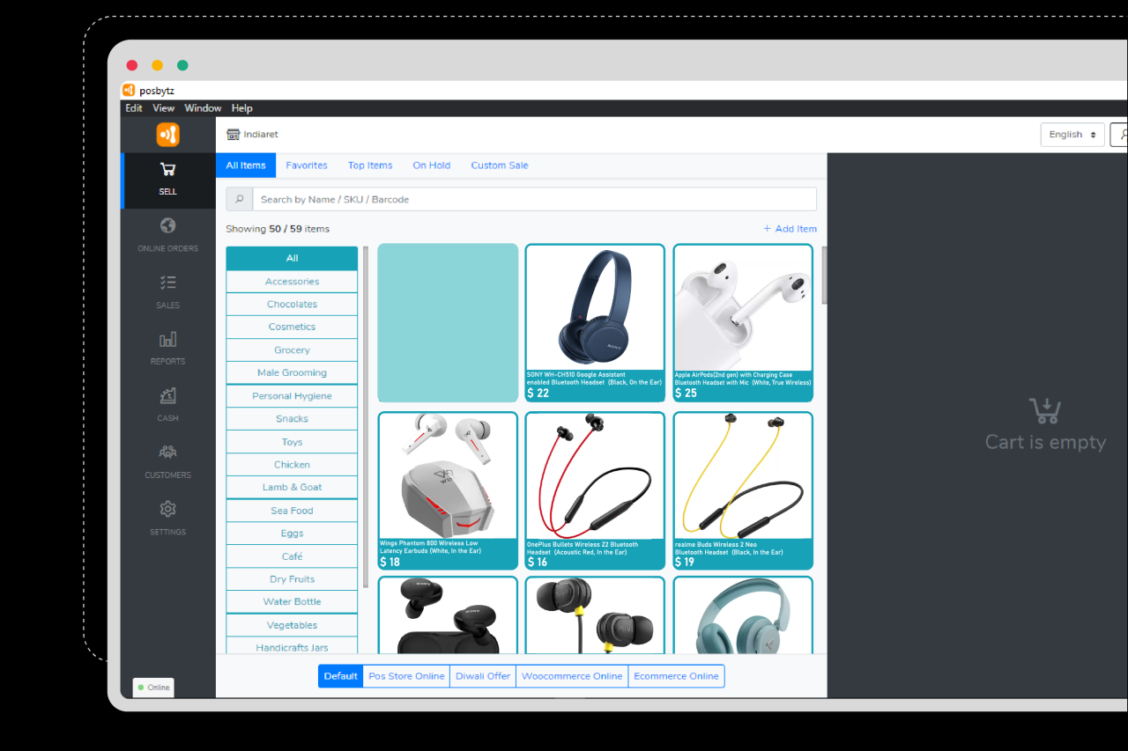This screenshot has height=751, width=1128.
Task: Click the product search input field
Action: coord(534,199)
